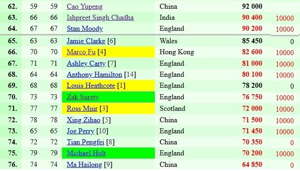Open Michael Holt link in green cell

(x=86, y=153)
